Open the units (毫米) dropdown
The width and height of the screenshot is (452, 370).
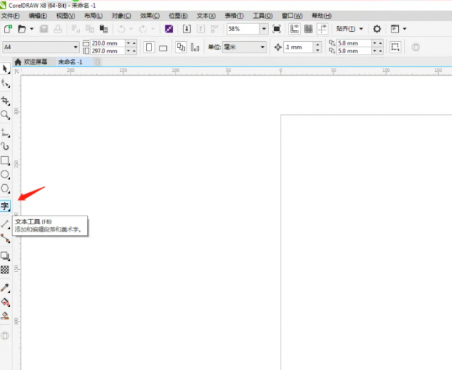click(262, 47)
